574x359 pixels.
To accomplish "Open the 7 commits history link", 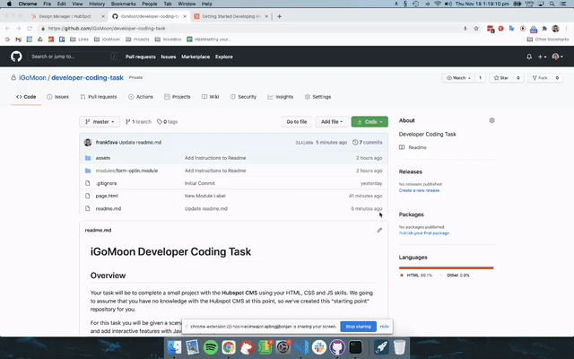I will 368,142.
